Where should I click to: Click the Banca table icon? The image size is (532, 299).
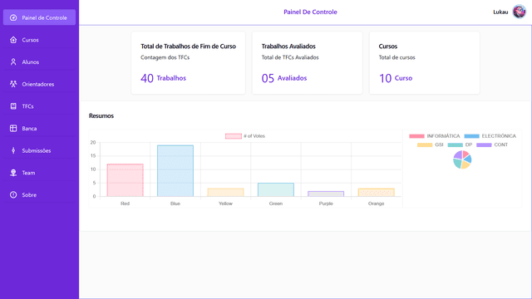(x=13, y=128)
